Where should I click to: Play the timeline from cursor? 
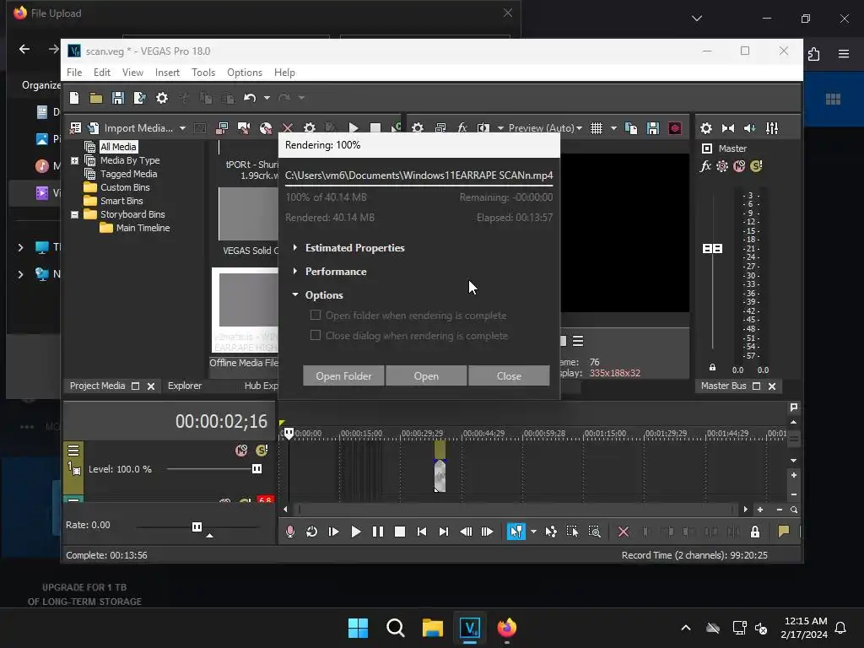pyautogui.click(x=356, y=532)
